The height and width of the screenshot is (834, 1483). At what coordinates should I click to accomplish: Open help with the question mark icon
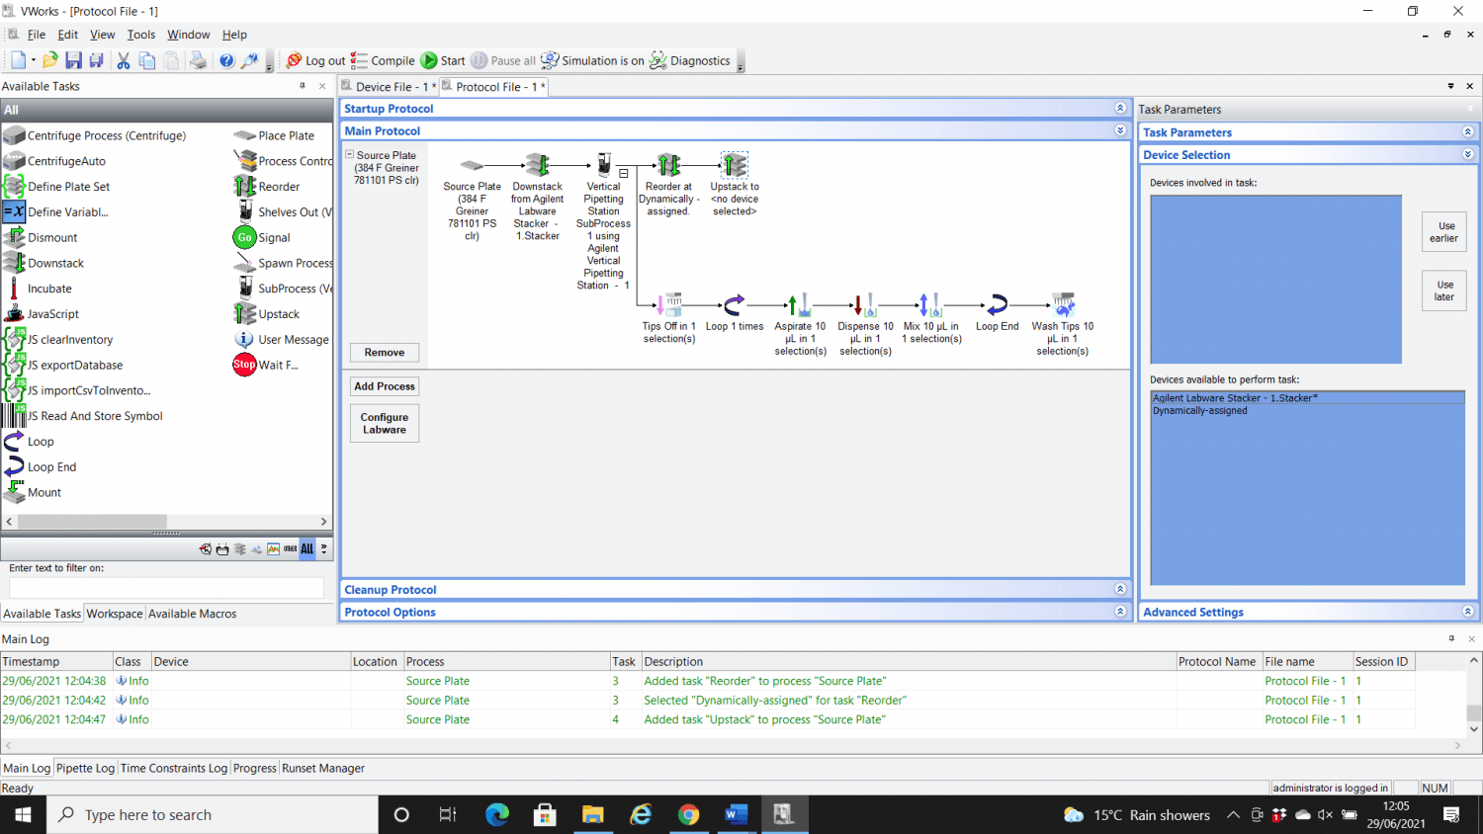pos(226,61)
